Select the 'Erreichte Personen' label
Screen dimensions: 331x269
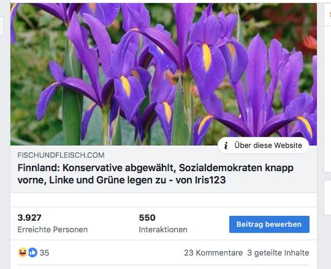tap(53, 230)
